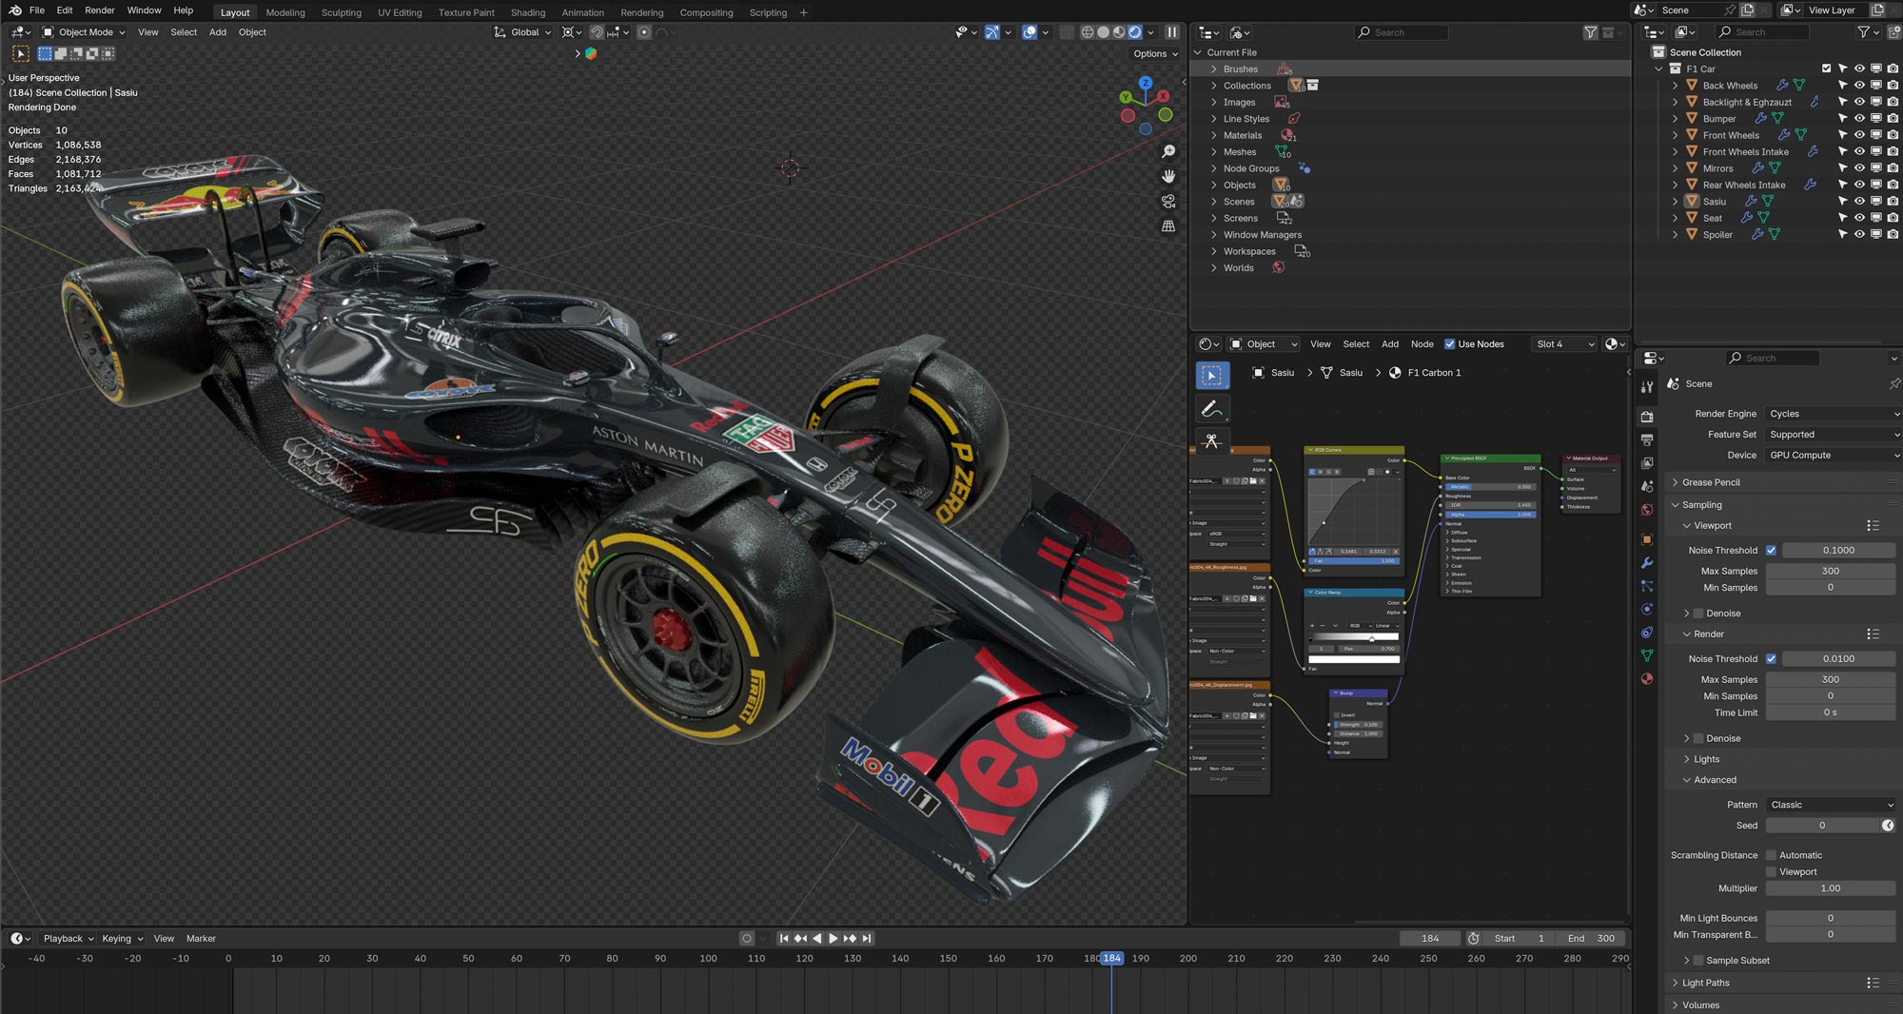
Task: Expand the Materials entry in Current File
Action: (1214, 135)
